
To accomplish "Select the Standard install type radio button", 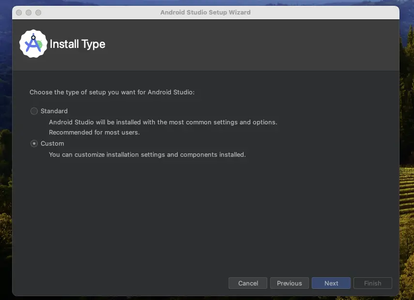I will click(34, 111).
